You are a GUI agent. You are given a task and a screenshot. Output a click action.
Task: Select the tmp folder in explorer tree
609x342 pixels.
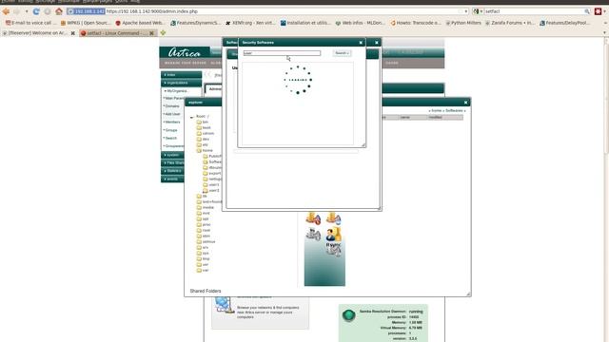pos(203,258)
